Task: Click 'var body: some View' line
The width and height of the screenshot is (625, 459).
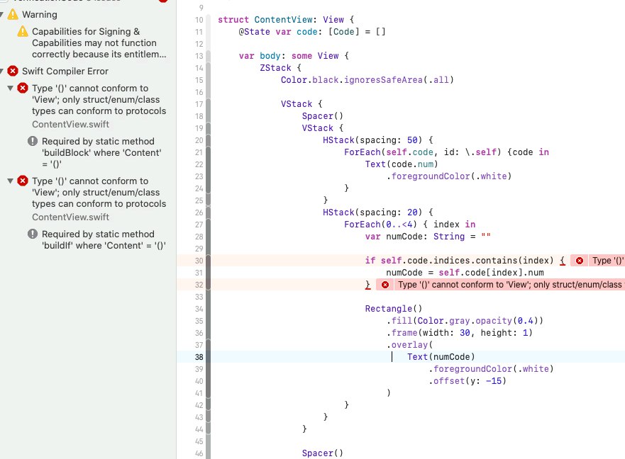Action: coord(294,56)
